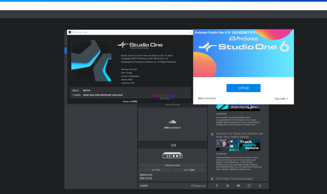Click the 连接SoundCloud connect link
The width and height of the screenshot is (327, 194).
pos(172,128)
